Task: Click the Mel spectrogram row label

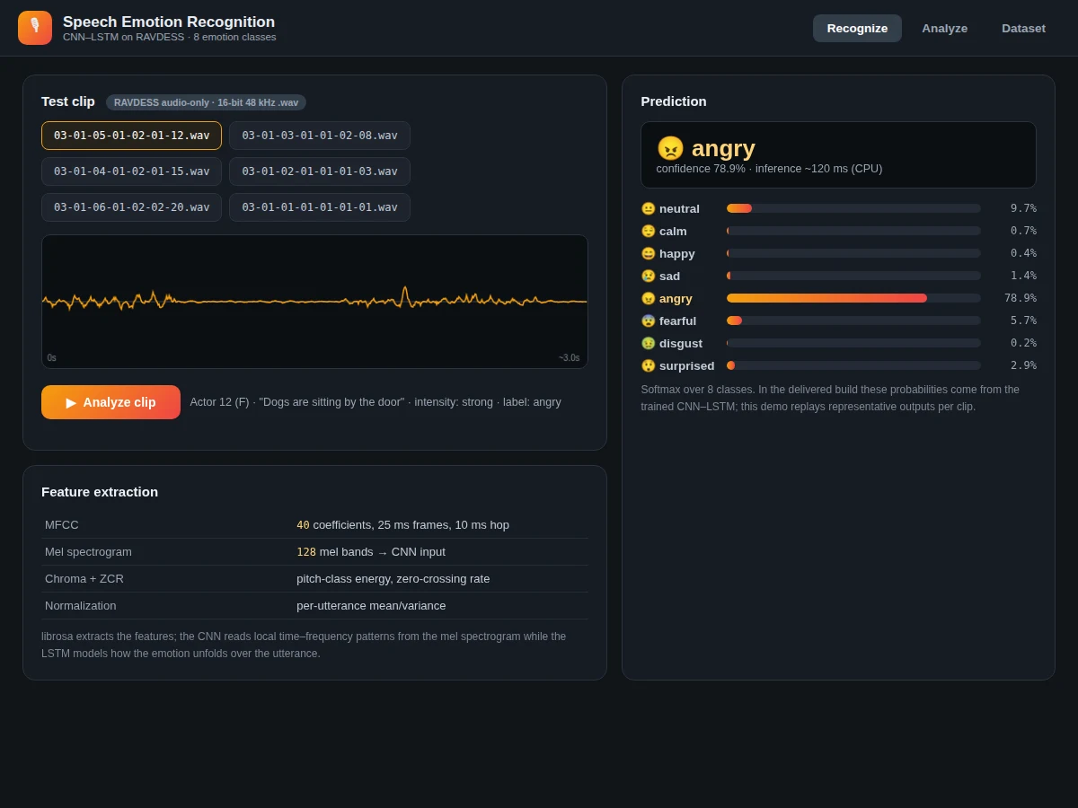Action: [88, 551]
